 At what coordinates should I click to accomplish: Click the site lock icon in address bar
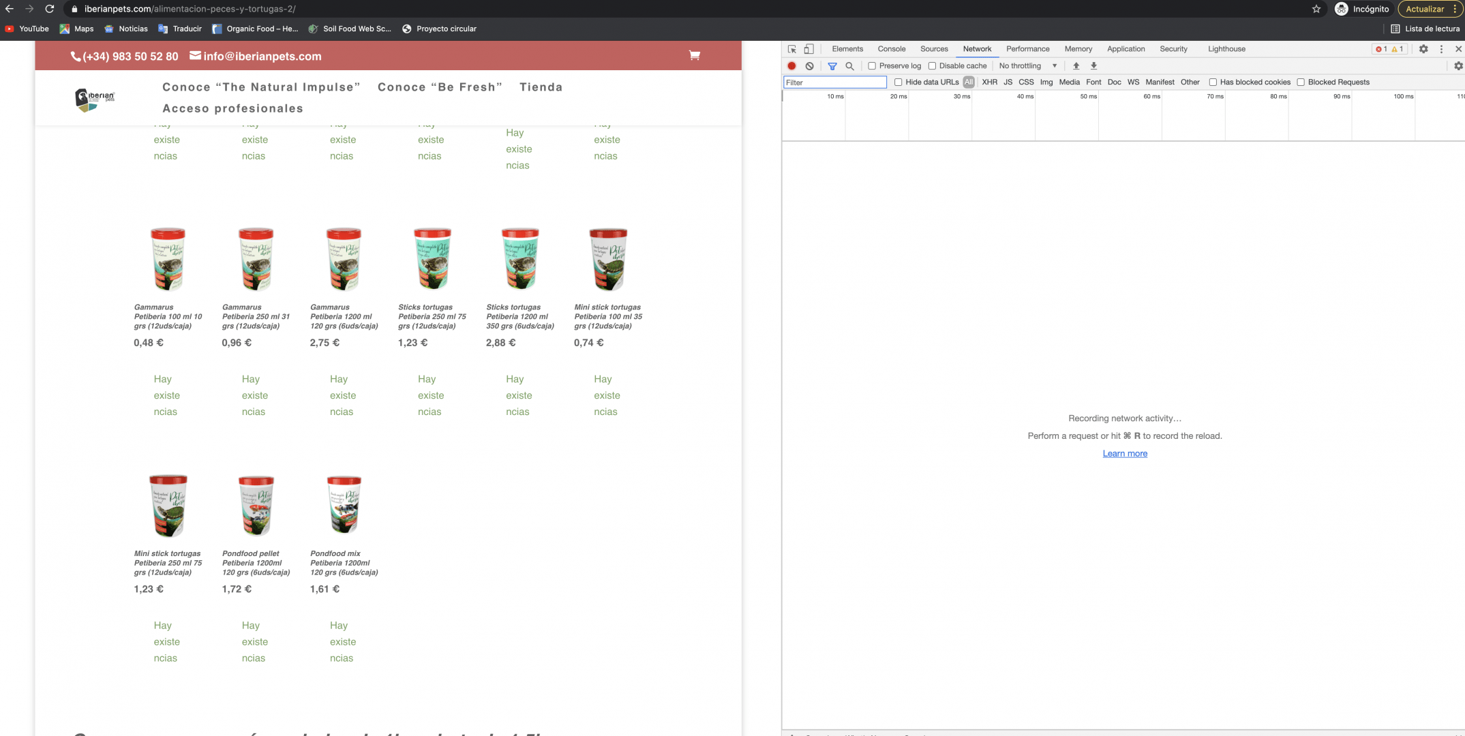(74, 9)
